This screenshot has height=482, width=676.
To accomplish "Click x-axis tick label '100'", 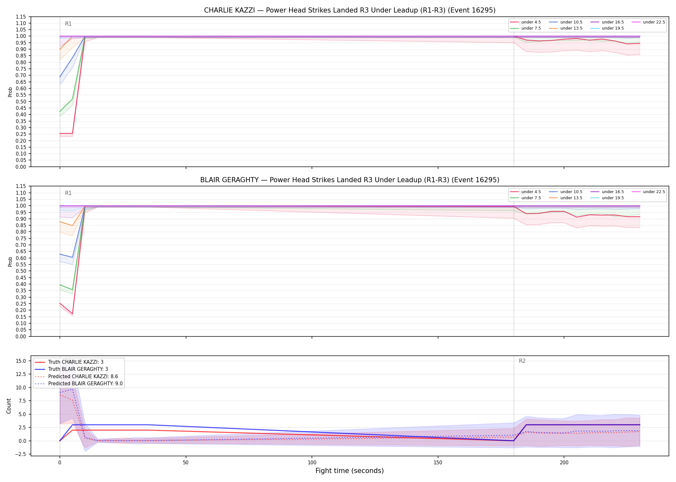I will 312,463.
